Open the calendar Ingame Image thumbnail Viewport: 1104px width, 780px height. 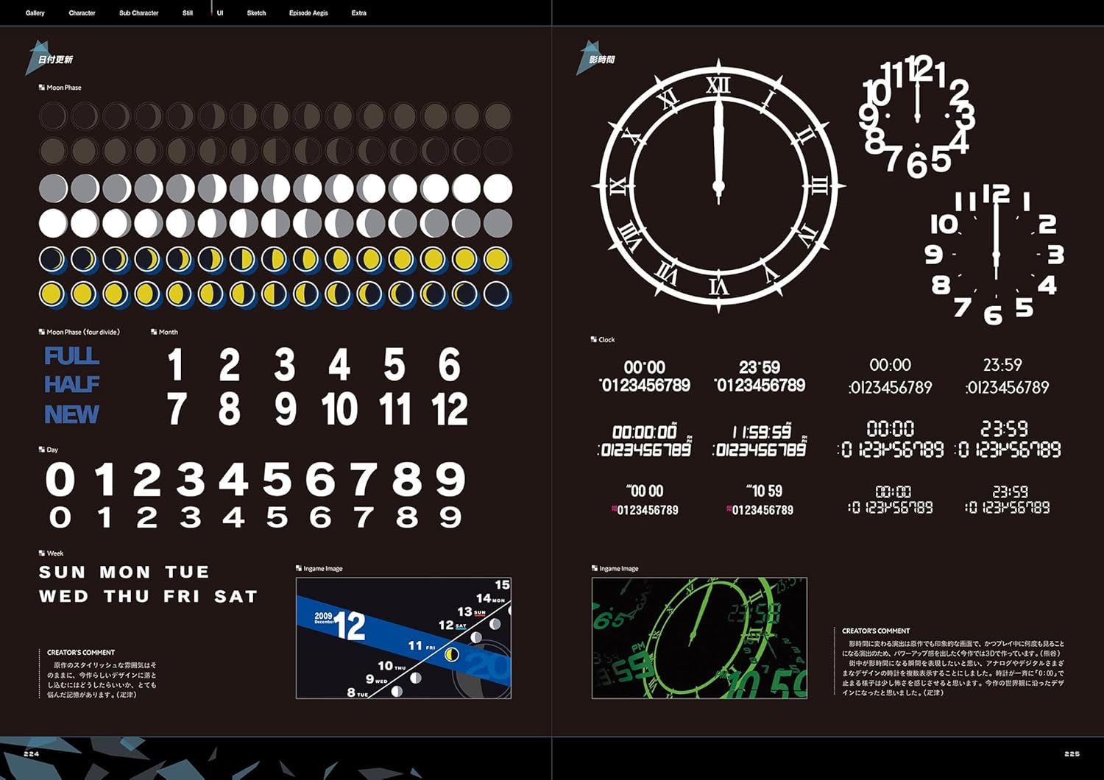click(x=403, y=638)
